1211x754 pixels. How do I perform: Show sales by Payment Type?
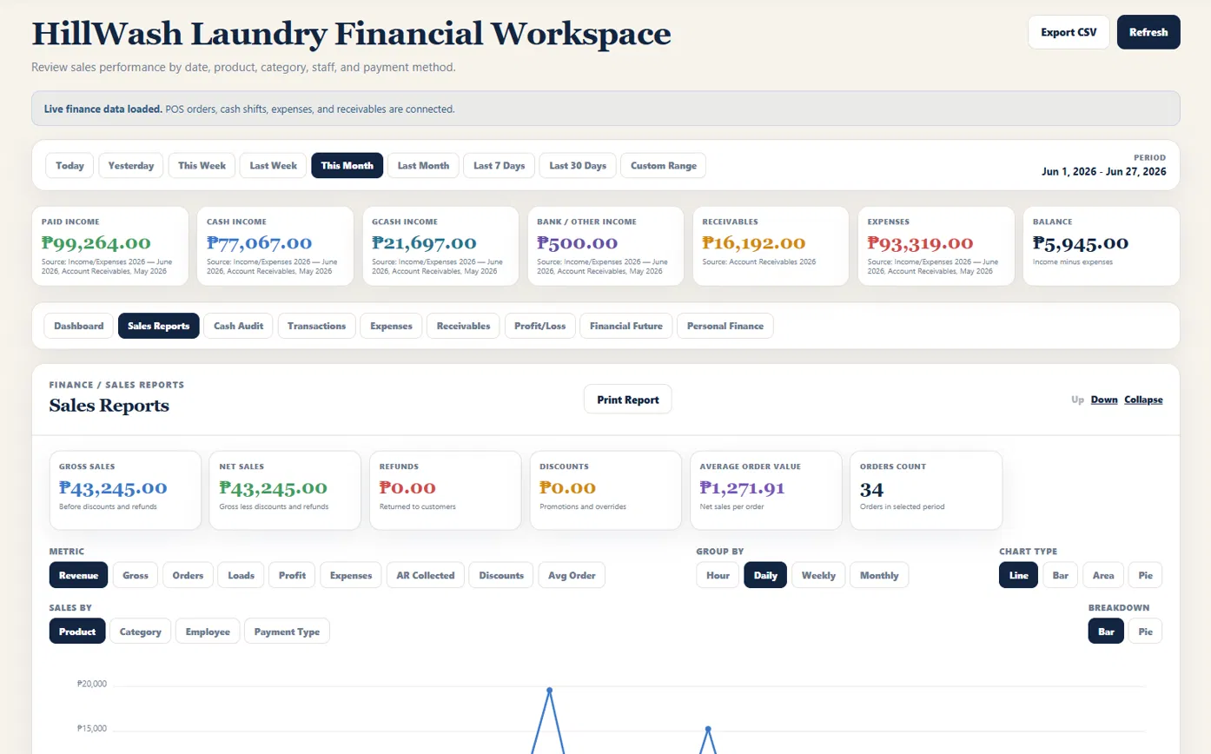pos(287,632)
